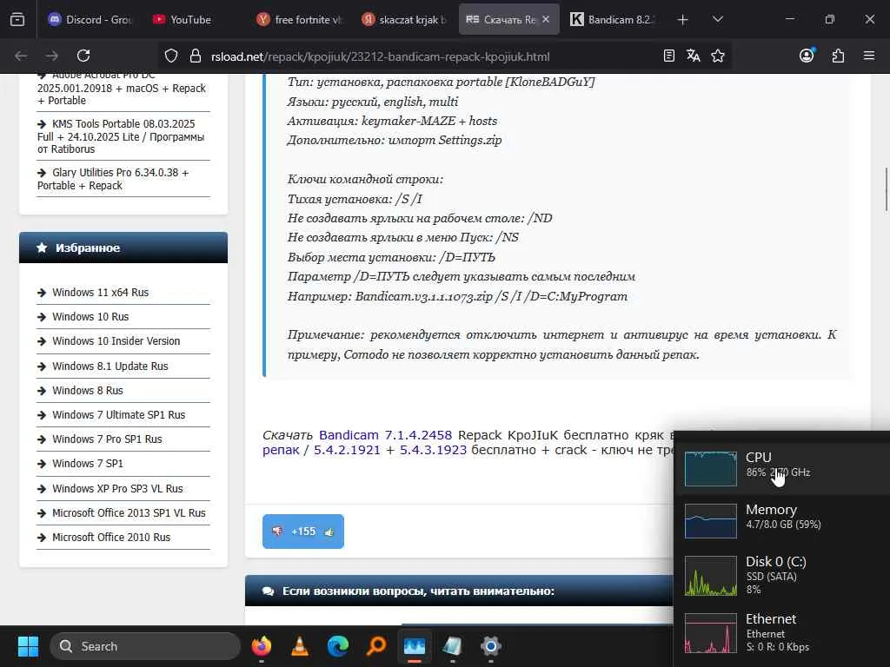Switch to the Bandicam 8.2 tab
890x667 pixels.
[x=613, y=19]
